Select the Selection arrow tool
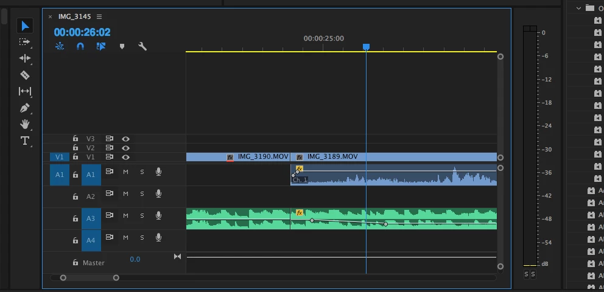This screenshot has height=292, width=604. [25, 26]
